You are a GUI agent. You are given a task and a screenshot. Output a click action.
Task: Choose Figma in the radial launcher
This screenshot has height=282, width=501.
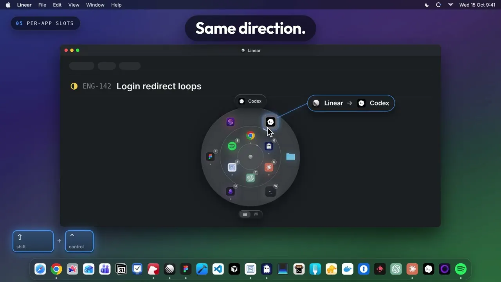pyautogui.click(x=211, y=157)
